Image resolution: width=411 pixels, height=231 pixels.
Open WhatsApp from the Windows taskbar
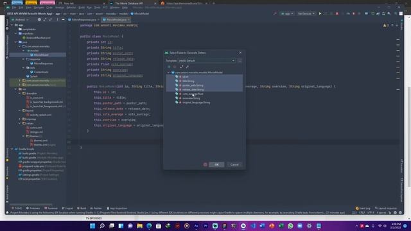[290, 226]
